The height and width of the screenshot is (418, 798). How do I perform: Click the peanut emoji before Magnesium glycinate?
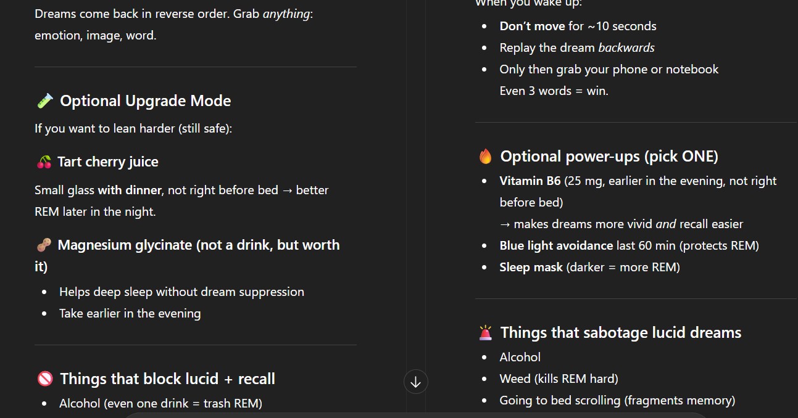pos(44,245)
